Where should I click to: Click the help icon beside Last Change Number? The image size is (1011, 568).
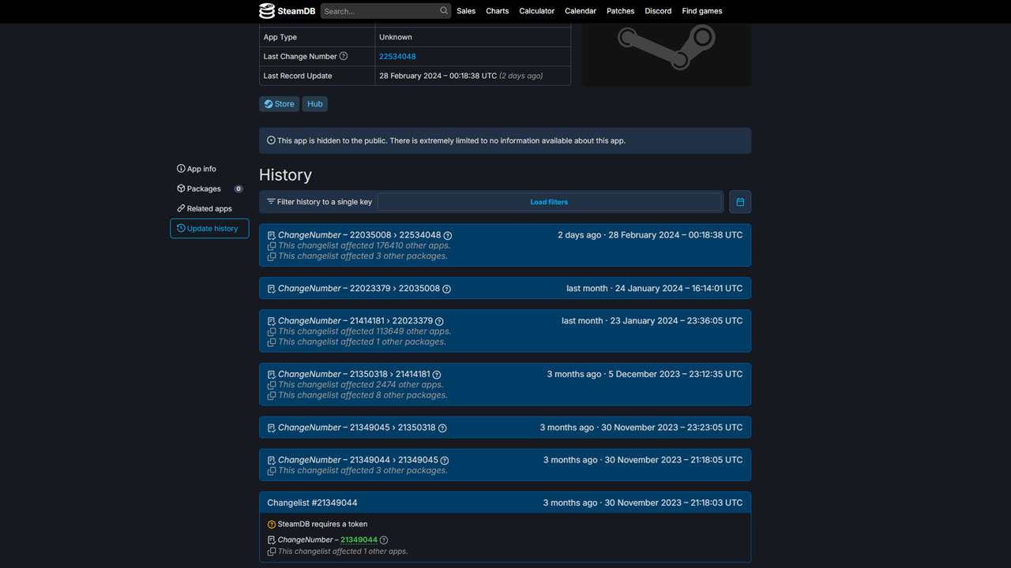click(344, 56)
